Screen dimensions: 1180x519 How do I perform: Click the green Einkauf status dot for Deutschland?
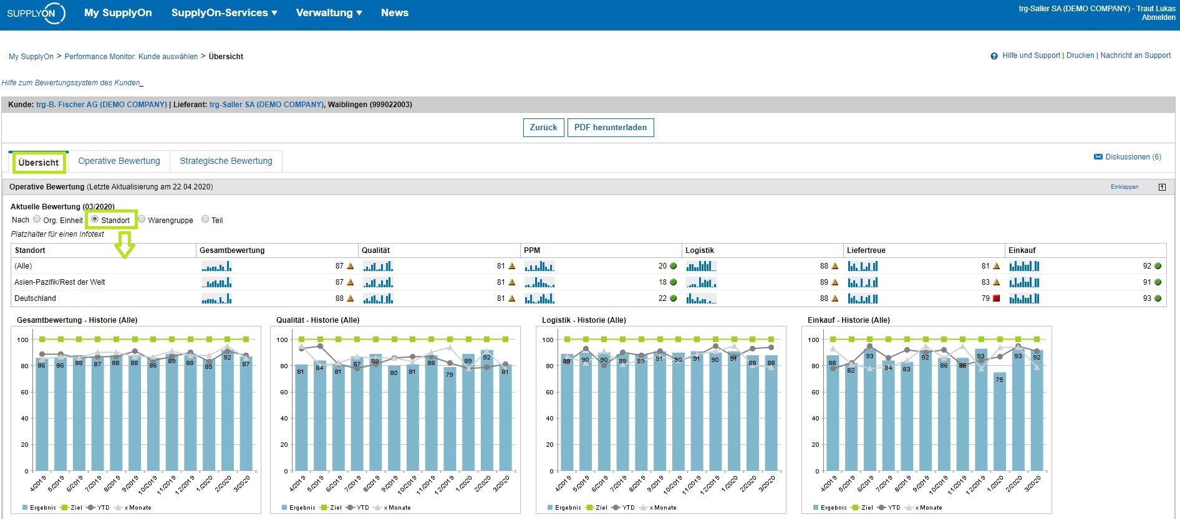(1158, 298)
